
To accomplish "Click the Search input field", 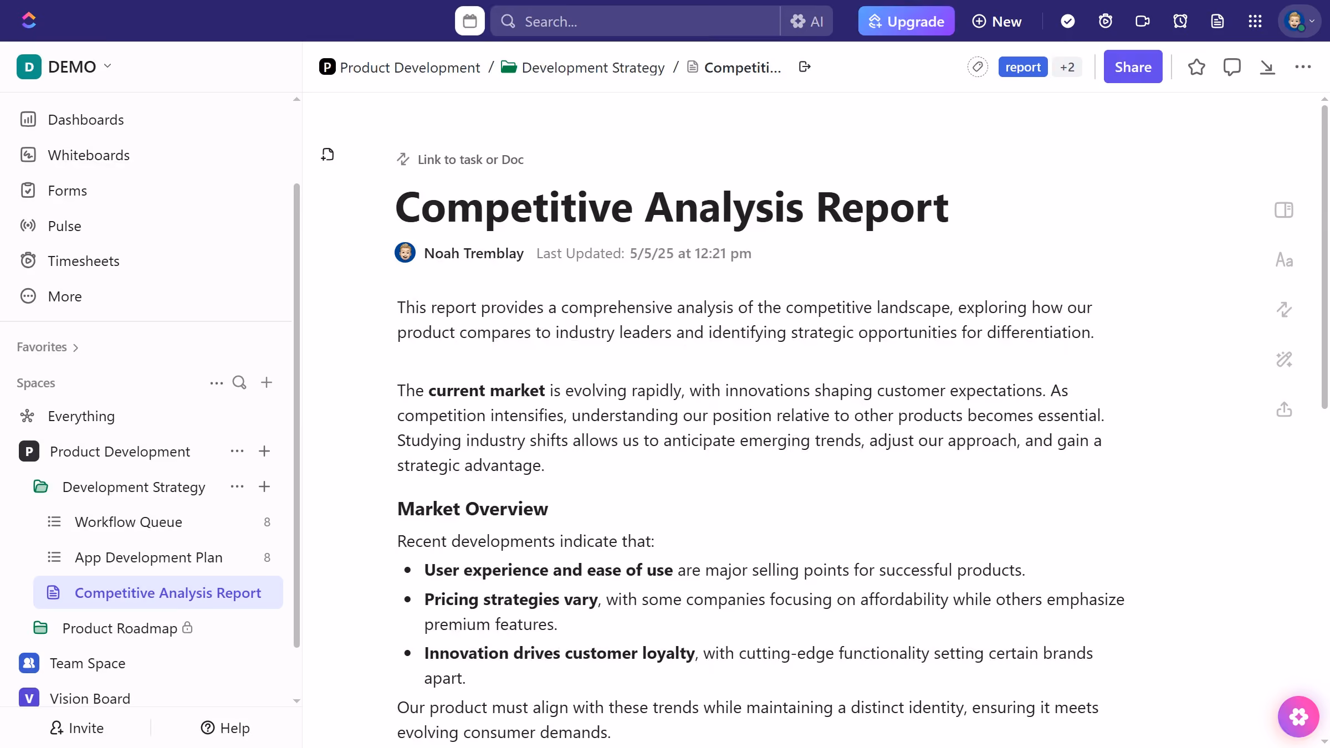I will tap(635, 21).
